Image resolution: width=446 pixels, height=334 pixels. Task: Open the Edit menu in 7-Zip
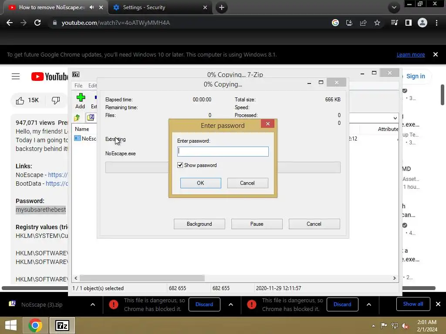[x=92, y=86]
